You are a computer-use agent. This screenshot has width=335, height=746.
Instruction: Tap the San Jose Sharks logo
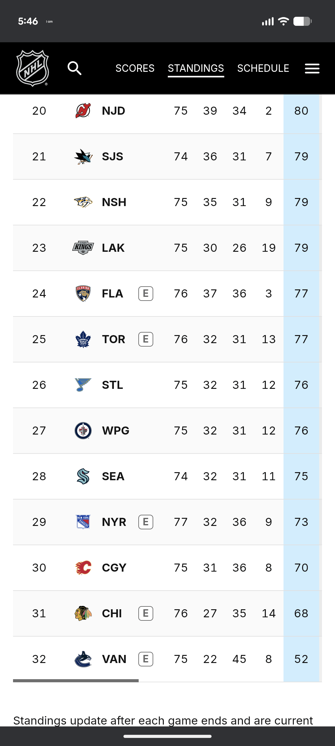tap(83, 156)
